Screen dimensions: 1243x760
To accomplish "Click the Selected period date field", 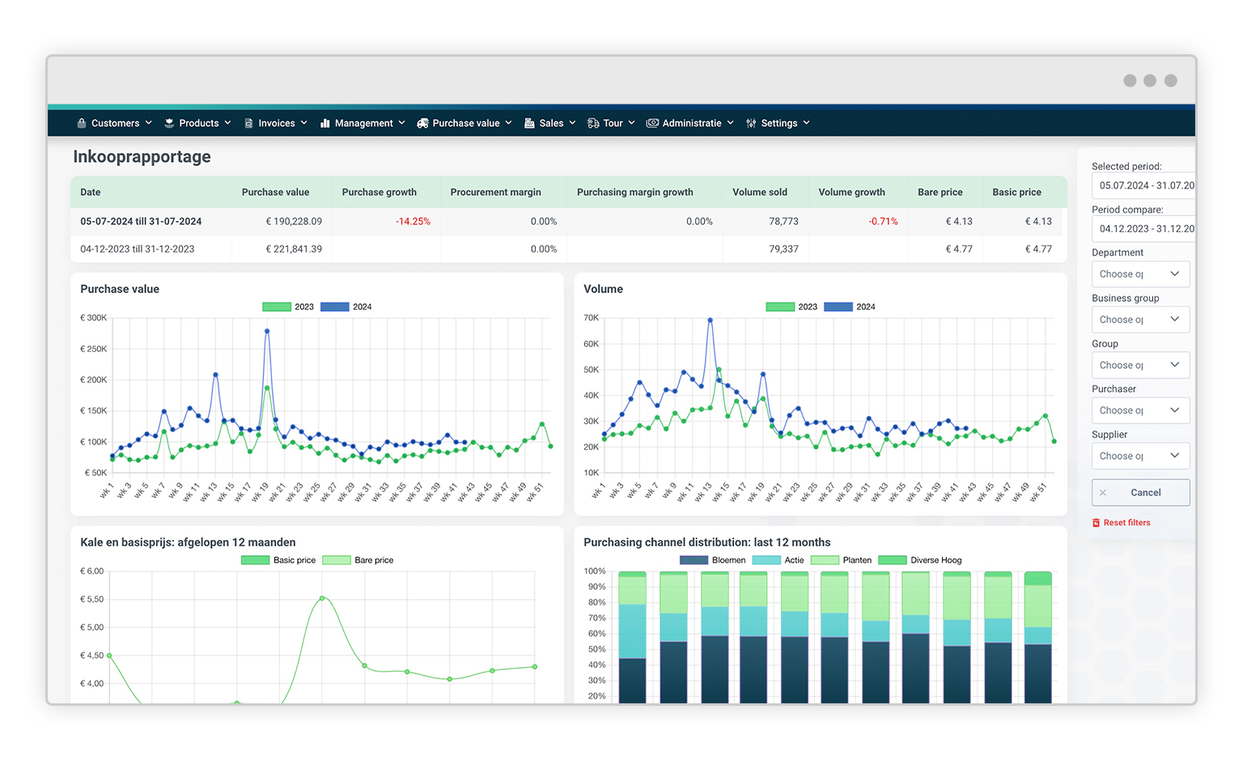I will pos(1143,185).
